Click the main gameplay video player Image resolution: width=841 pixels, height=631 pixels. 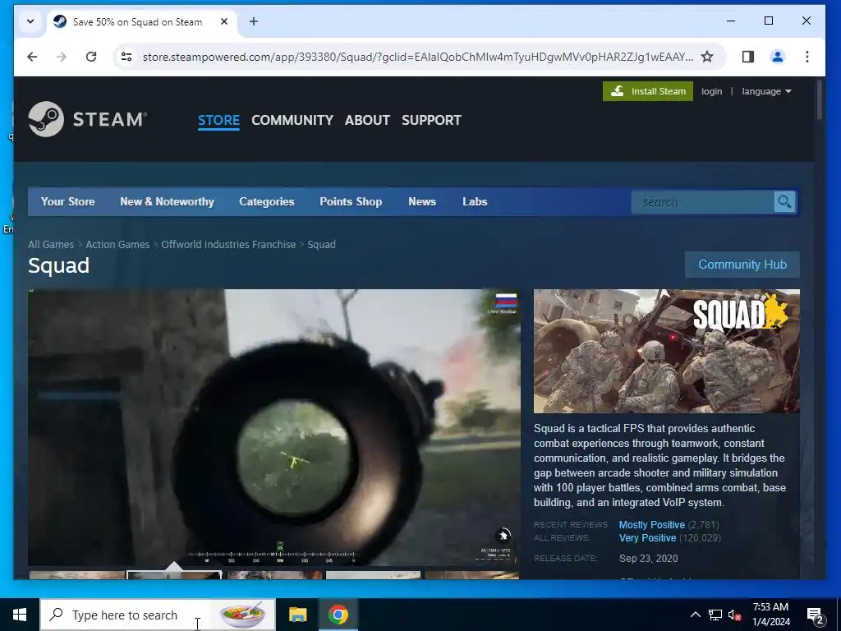tap(274, 427)
